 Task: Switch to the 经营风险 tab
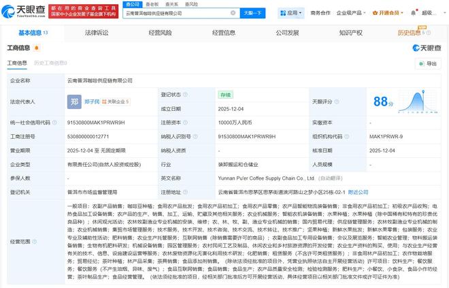pos(160,33)
